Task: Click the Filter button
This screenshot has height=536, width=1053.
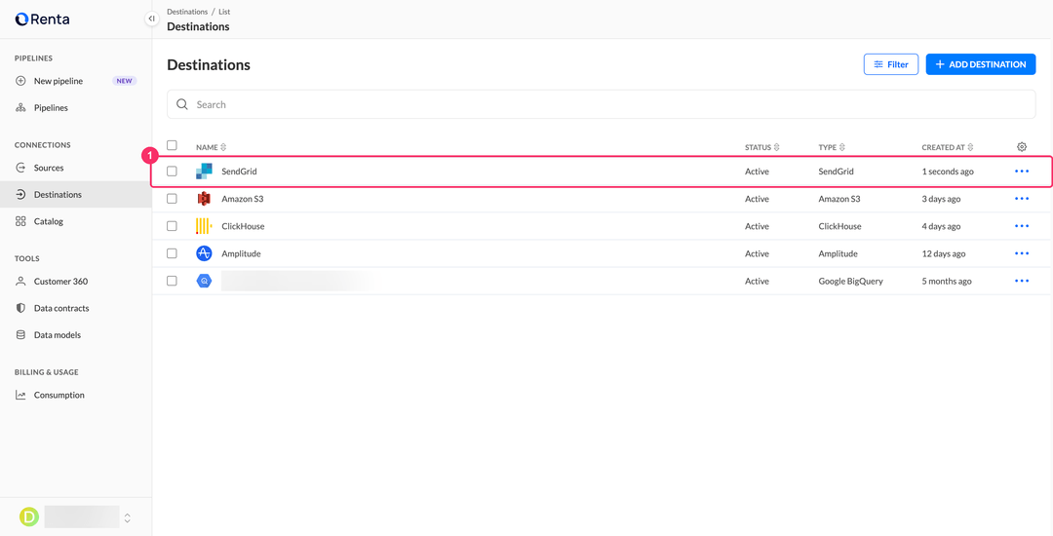Action: pos(890,64)
